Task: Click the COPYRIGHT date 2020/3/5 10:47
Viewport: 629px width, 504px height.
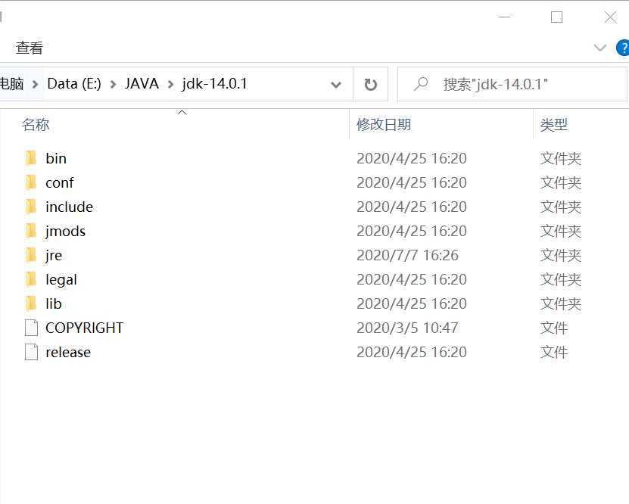Action: (407, 328)
